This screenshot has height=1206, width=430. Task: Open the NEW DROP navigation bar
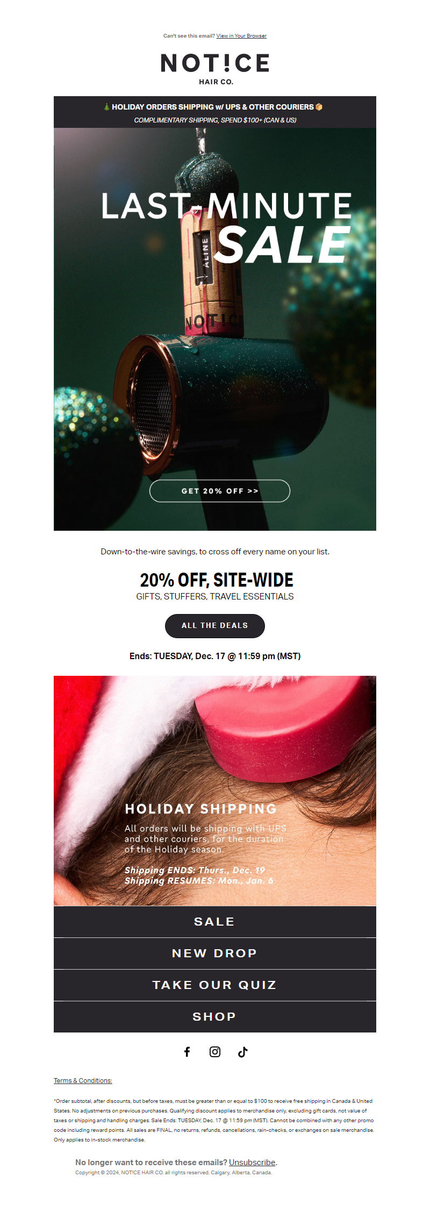tap(215, 954)
